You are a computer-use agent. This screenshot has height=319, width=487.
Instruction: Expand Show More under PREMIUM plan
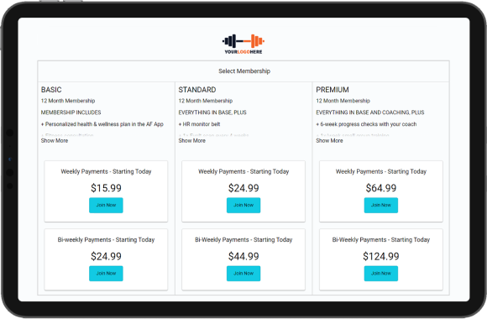pyautogui.click(x=329, y=141)
